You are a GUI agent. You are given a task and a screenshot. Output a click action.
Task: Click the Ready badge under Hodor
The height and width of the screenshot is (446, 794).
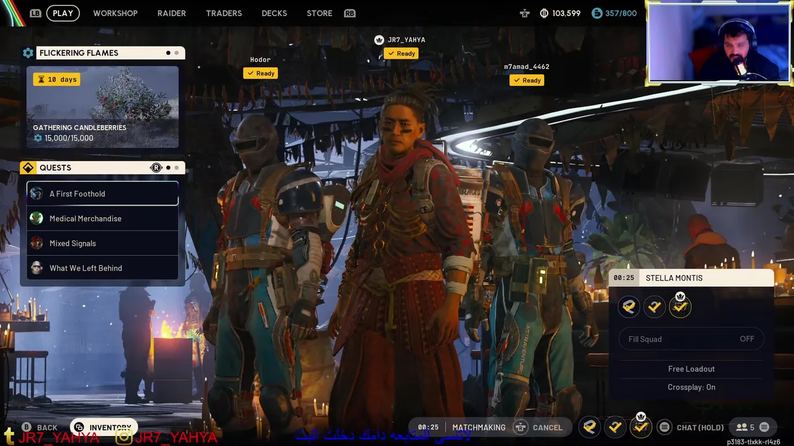pos(261,73)
